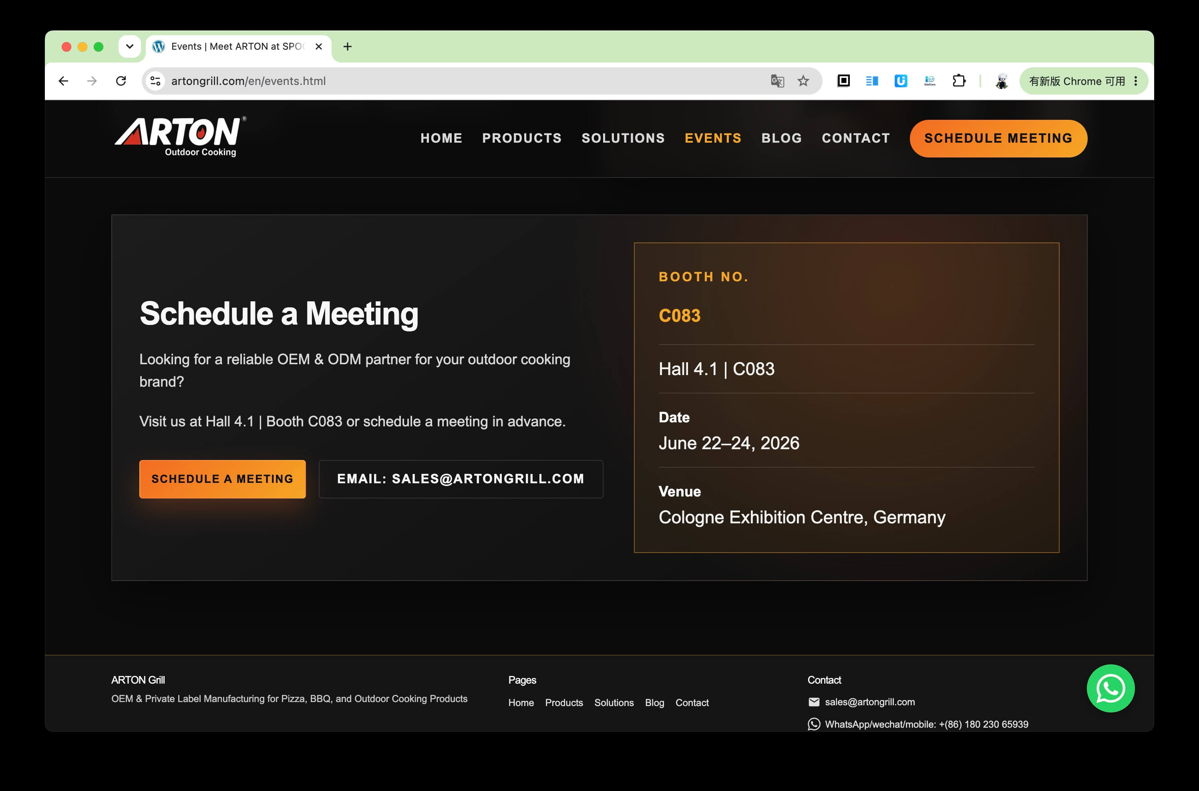Close the Events tab
This screenshot has width=1199, height=791.
[x=319, y=46]
